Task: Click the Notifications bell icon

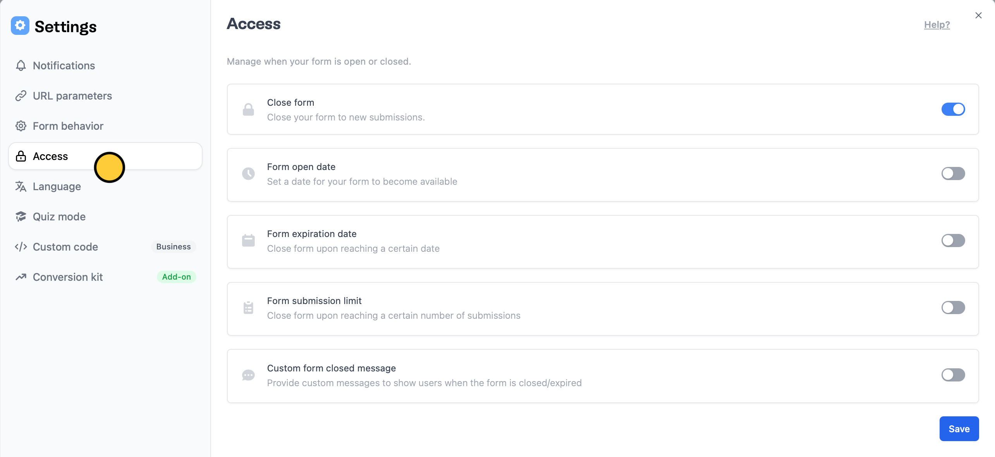Action: (x=21, y=65)
